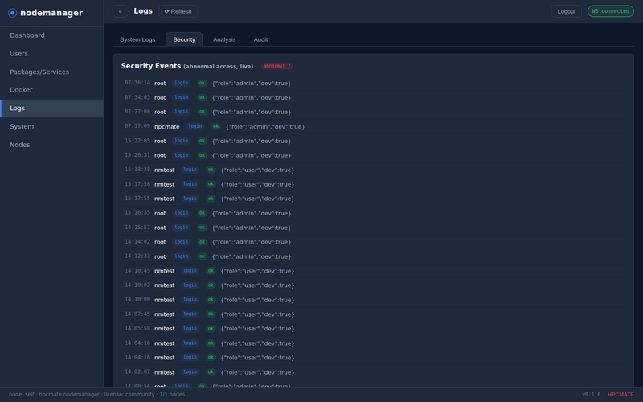This screenshot has width=643, height=402.
Task: Switch to the System Logs tab
Action: [137, 39]
